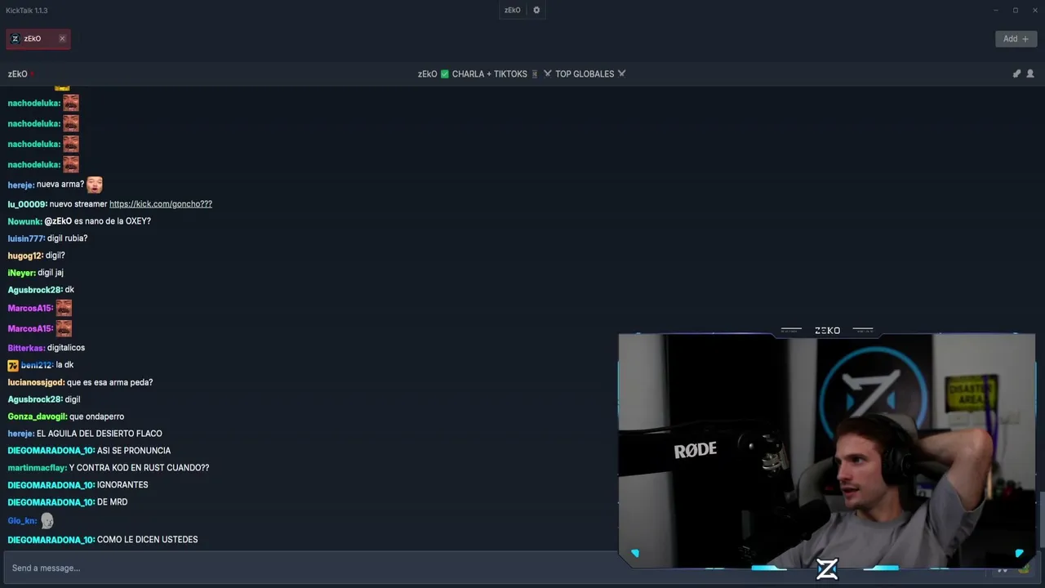Click message text 'digitalicos'
1045x588 pixels.
pyautogui.click(x=66, y=348)
